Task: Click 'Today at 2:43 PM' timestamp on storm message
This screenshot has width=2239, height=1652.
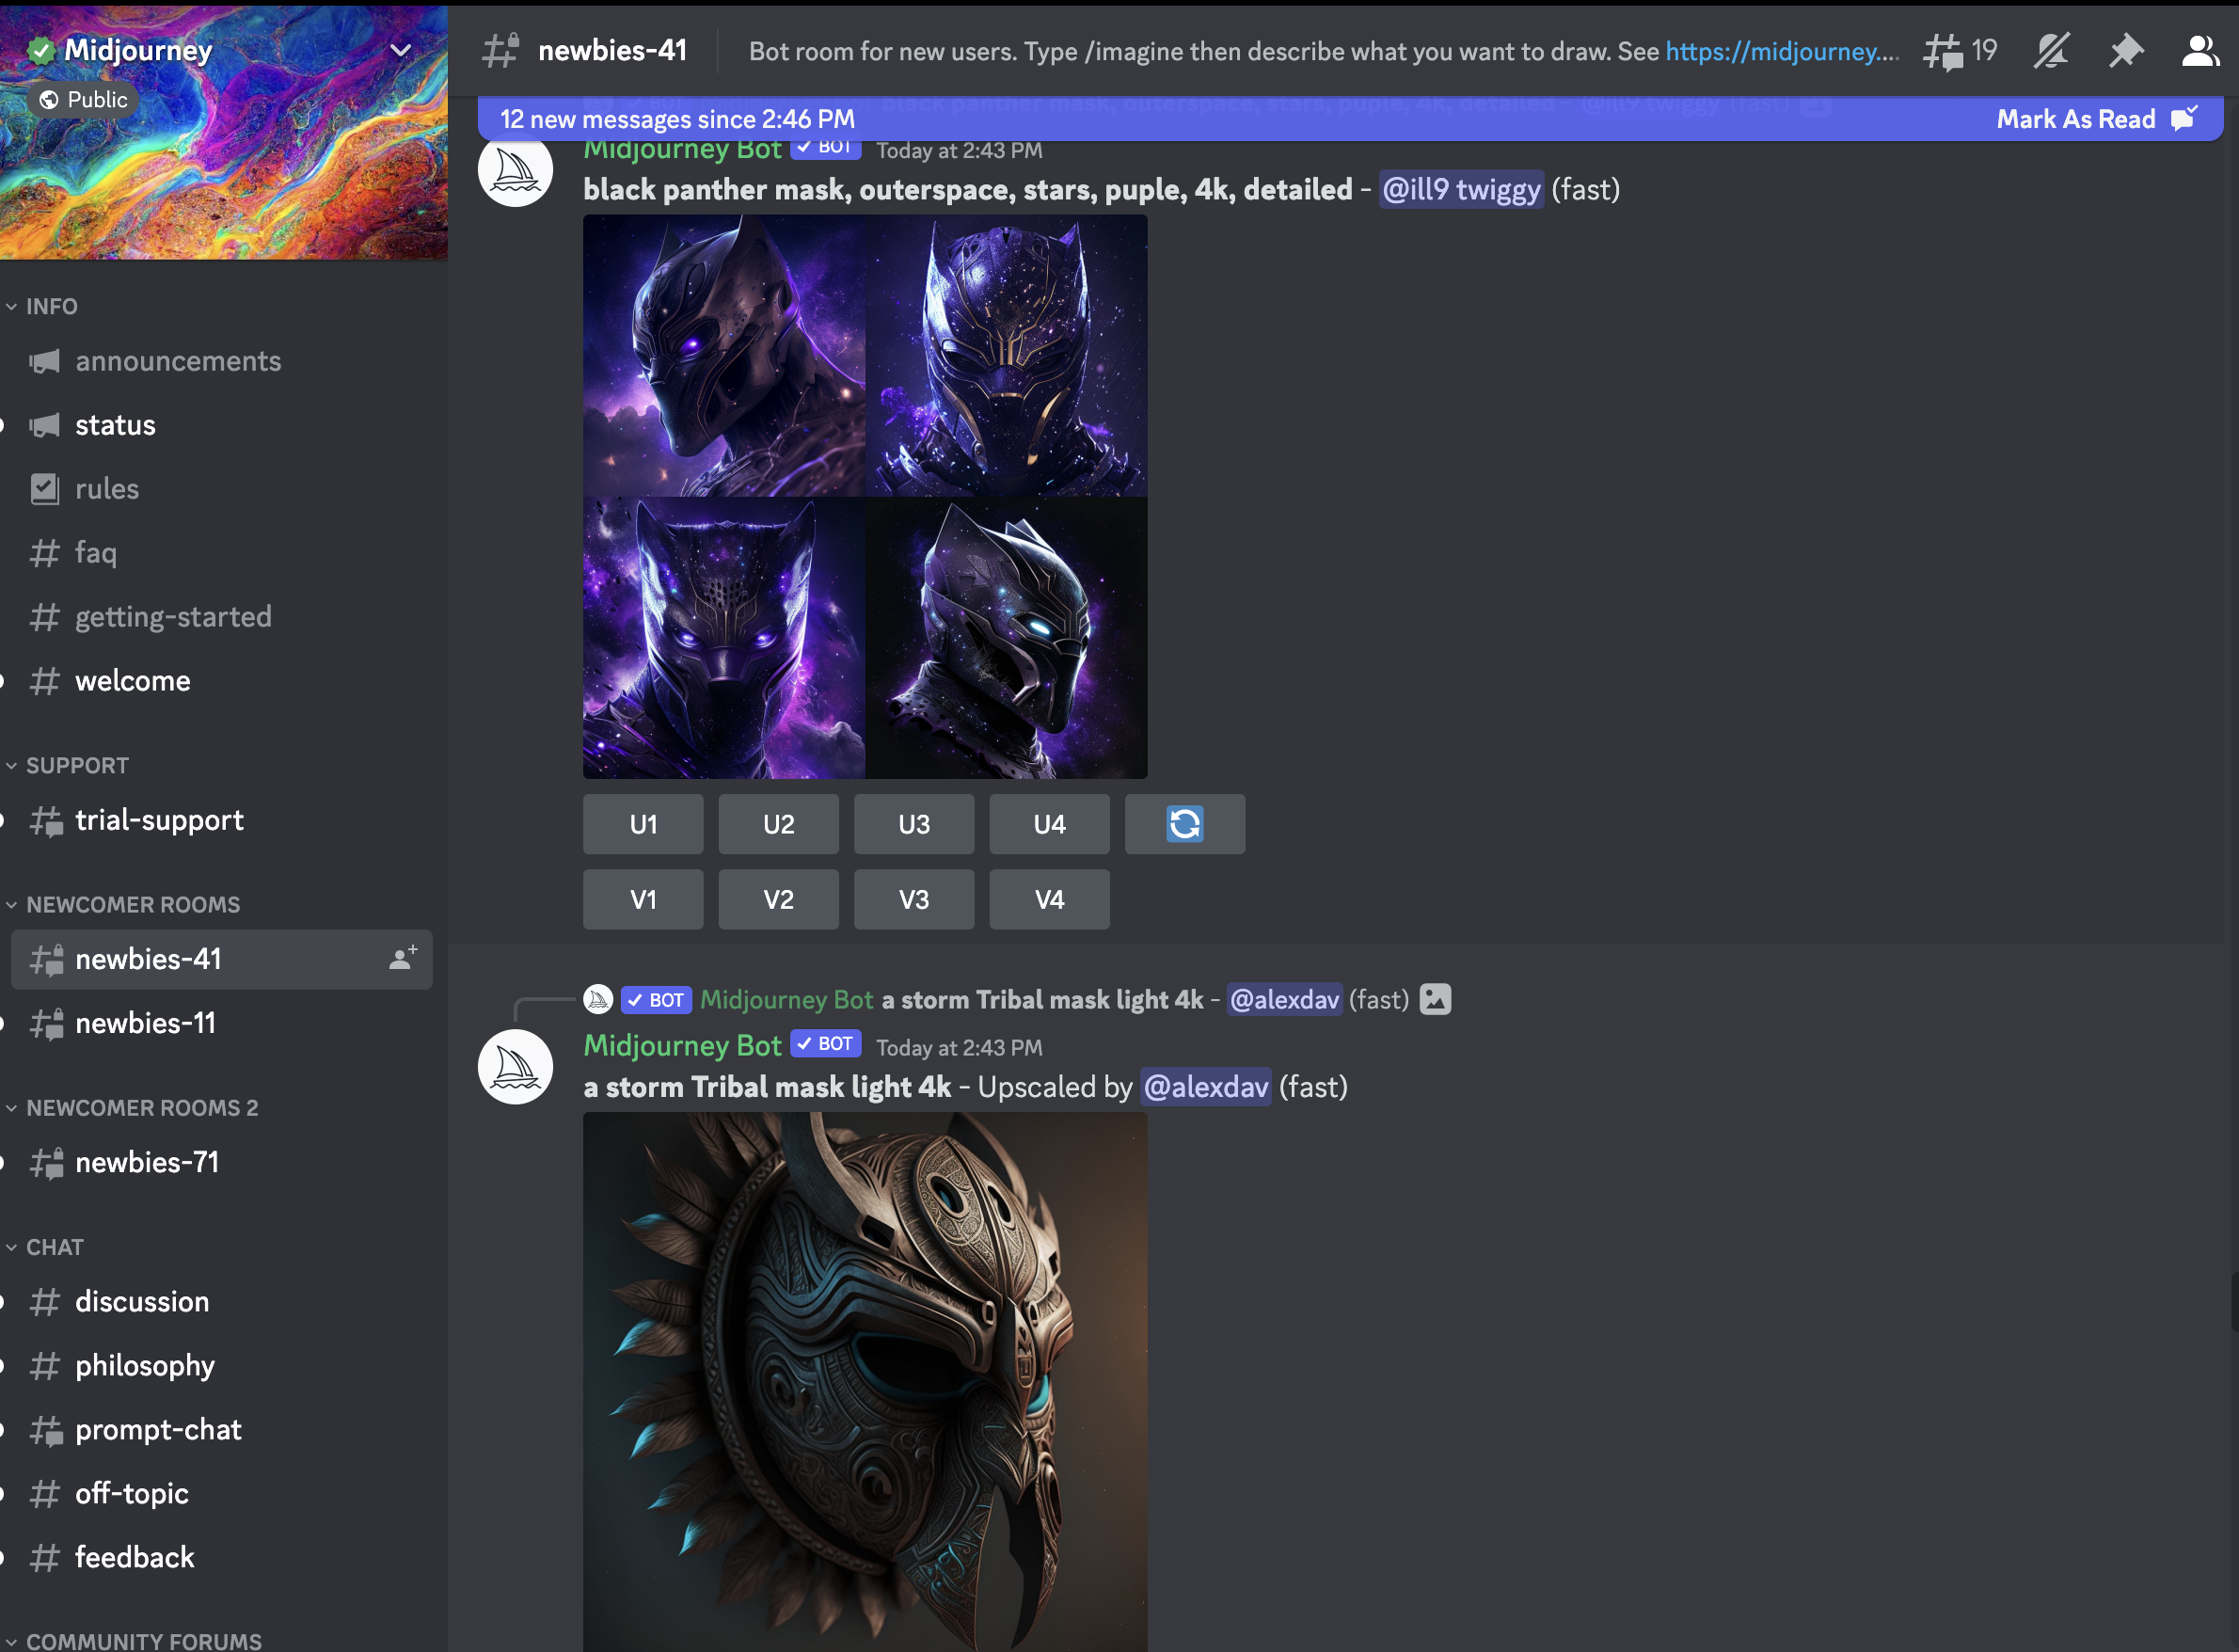Action: [x=959, y=1047]
